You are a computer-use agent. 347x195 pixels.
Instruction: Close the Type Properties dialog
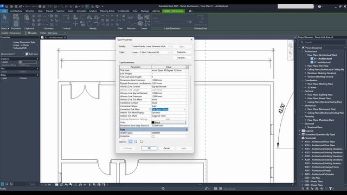pyautogui.click(x=191, y=40)
